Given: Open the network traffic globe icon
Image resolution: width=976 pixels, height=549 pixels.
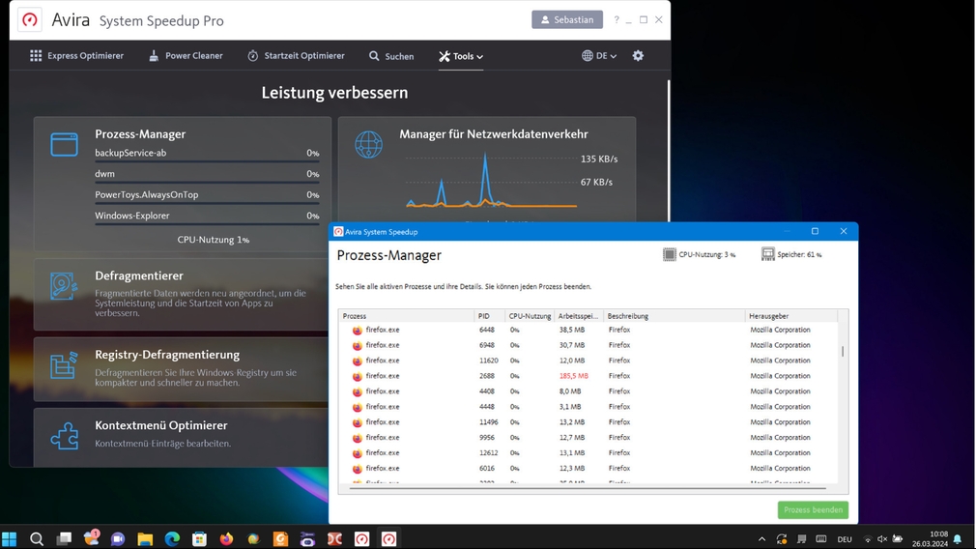Looking at the screenshot, I should click(368, 144).
